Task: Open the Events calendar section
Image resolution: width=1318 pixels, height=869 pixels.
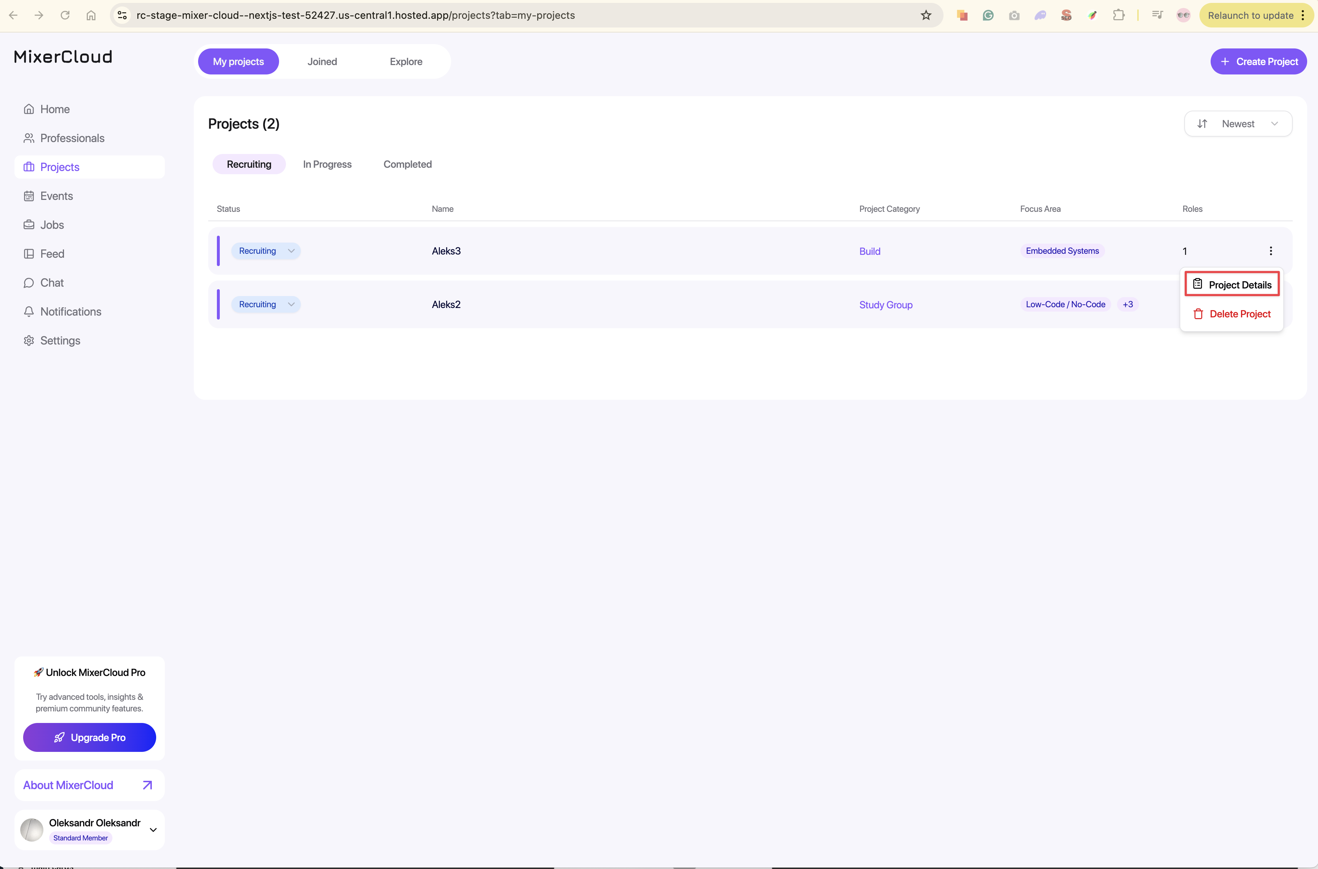Action: pyautogui.click(x=56, y=196)
